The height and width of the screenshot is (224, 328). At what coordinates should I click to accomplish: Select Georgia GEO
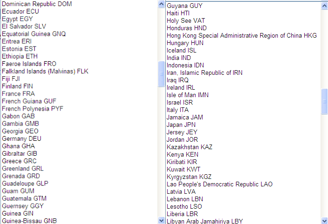point(20,131)
